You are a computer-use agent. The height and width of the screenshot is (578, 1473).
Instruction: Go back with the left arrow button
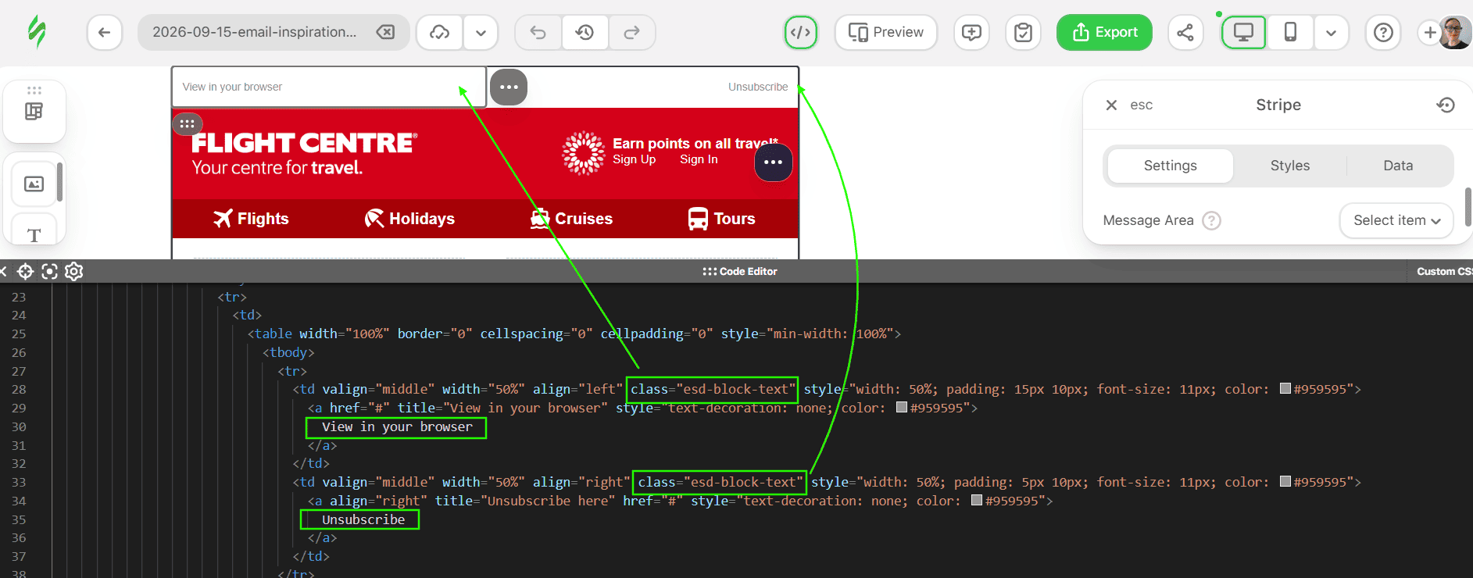click(x=105, y=33)
